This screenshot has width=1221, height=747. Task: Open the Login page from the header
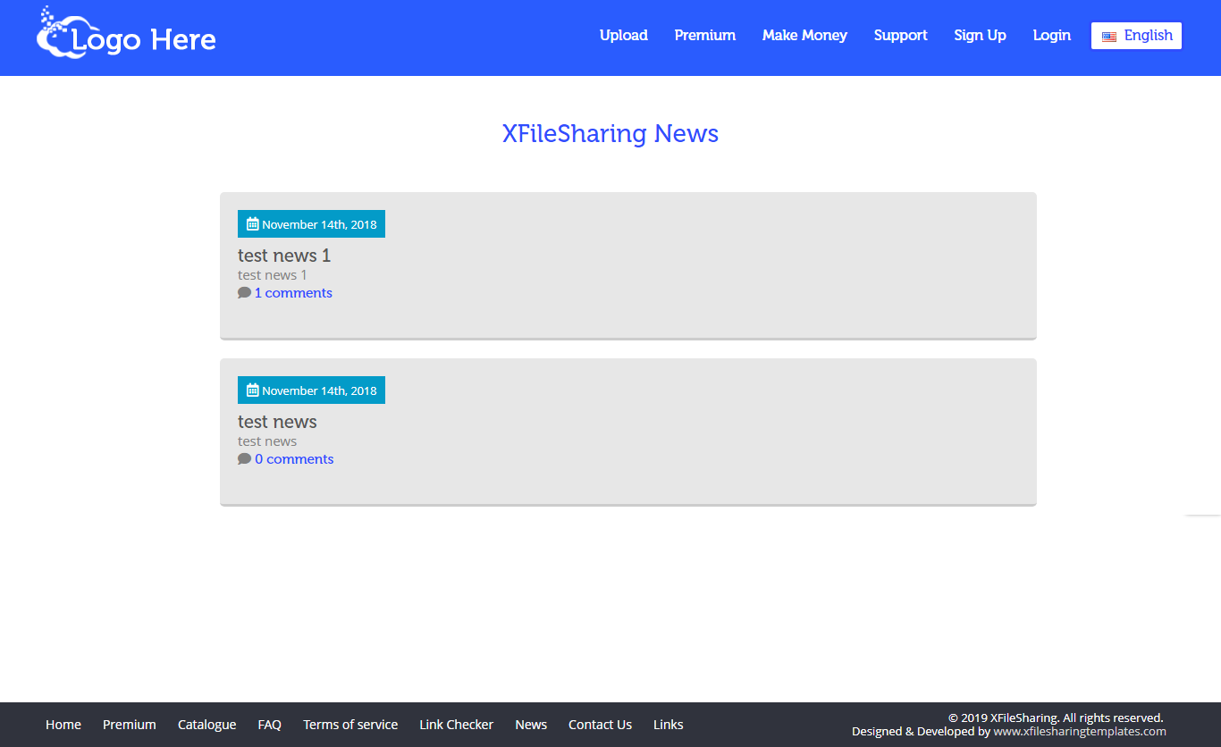click(x=1051, y=36)
